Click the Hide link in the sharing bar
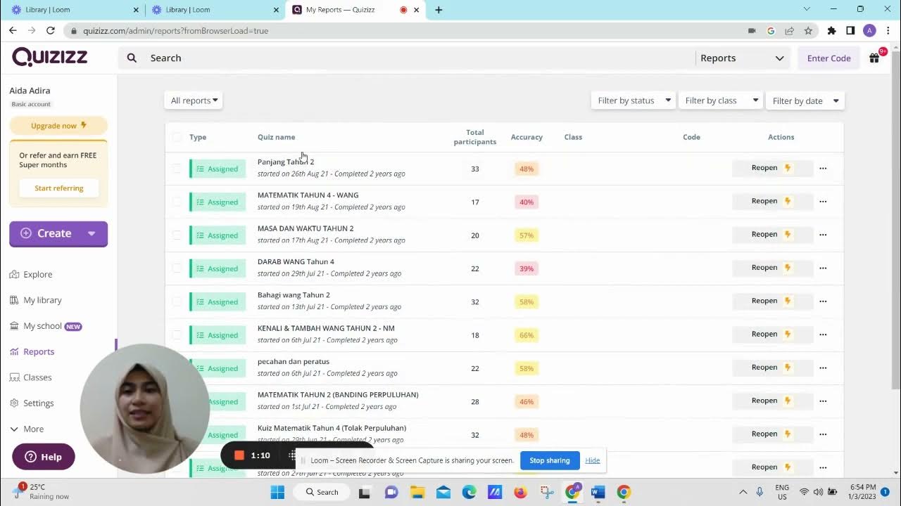The image size is (901, 506). pos(593,460)
